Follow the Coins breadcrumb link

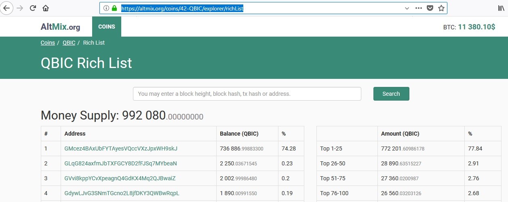48,43
